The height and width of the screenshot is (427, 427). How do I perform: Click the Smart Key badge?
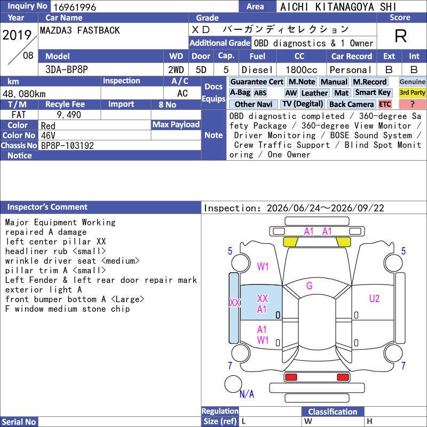(373, 92)
